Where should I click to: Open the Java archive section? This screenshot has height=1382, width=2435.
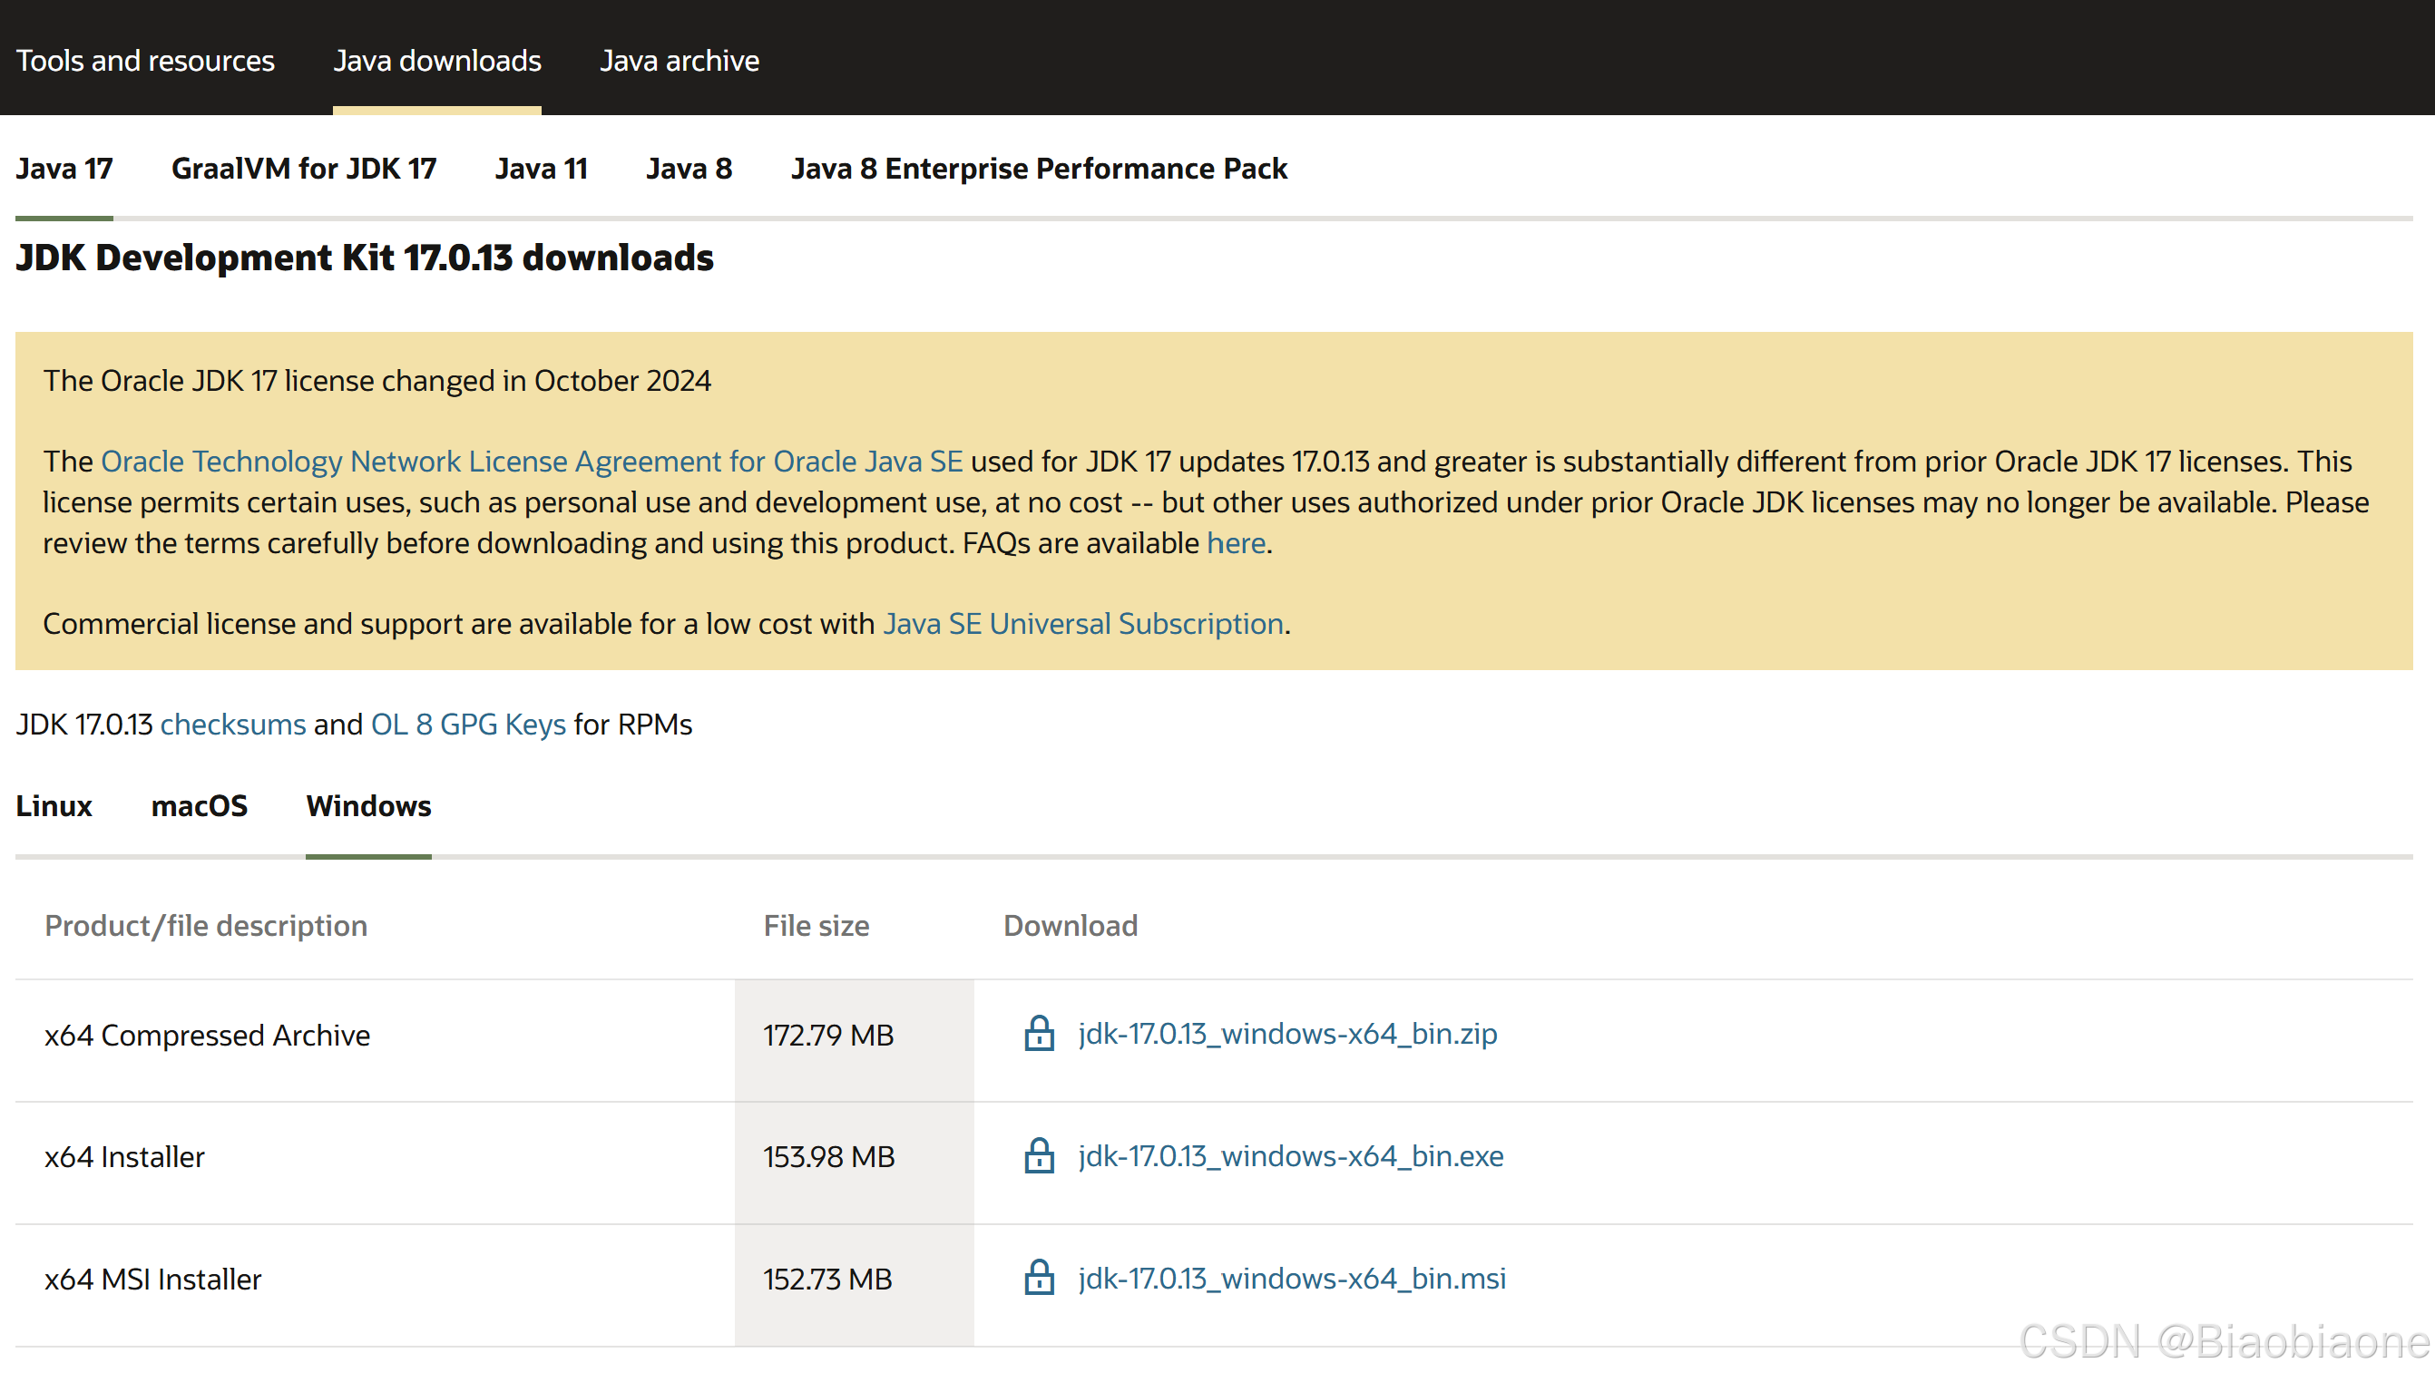pos(679,61)
